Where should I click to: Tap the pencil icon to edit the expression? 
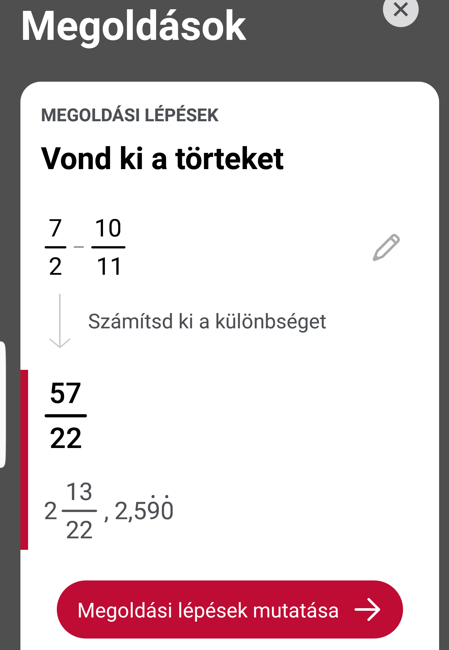[386, 248]
